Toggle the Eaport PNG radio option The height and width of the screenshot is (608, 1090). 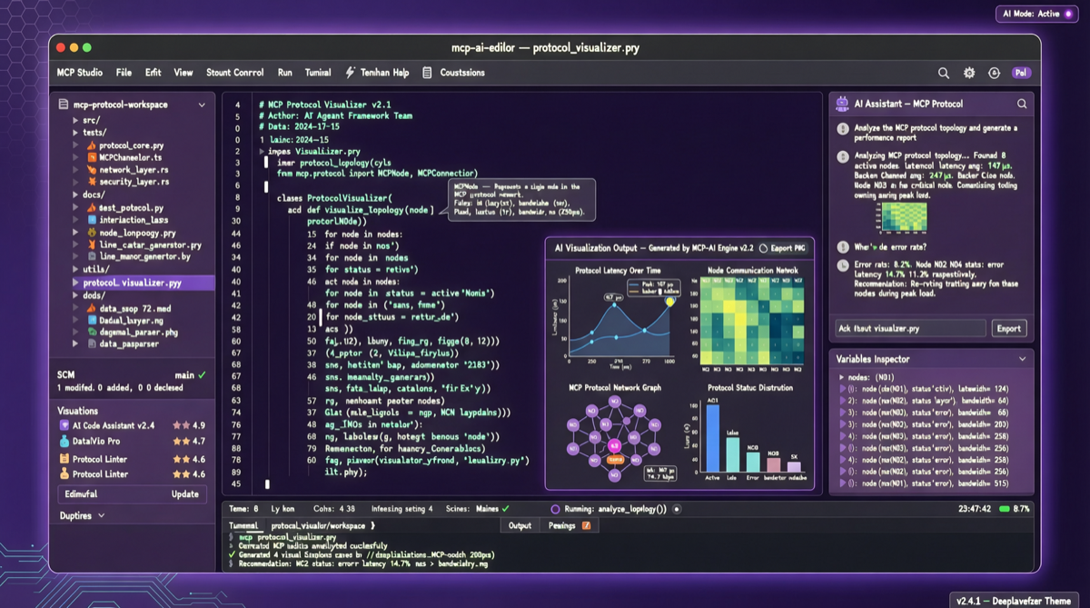click(763, 248)
